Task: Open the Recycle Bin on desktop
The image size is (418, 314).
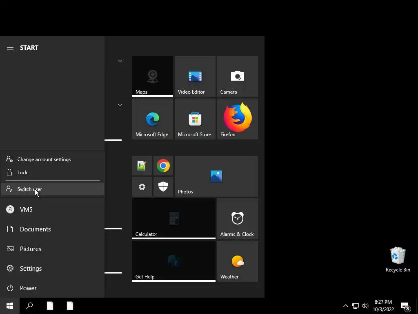Action: pyautogui.click(x=398, y=259)
